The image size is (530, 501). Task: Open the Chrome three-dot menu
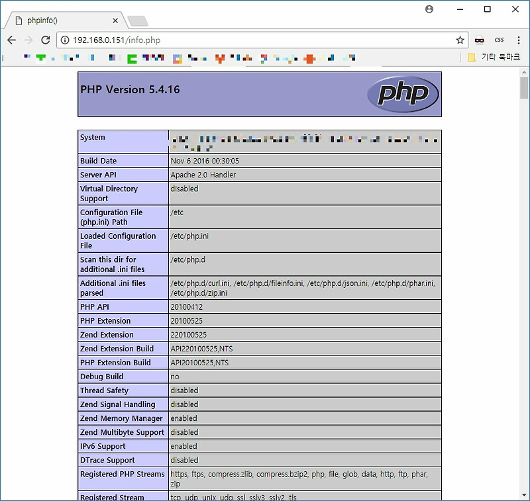517,40
